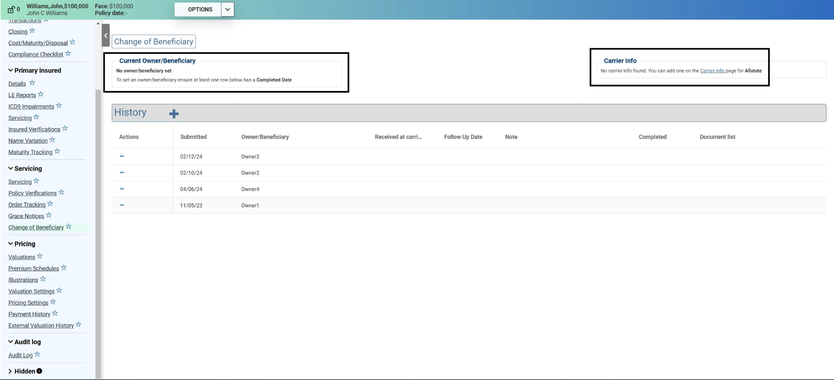Open the OPTIONS dropdown arrow
834x380 pixels.
pyautogui.click(x=228, y=10)
